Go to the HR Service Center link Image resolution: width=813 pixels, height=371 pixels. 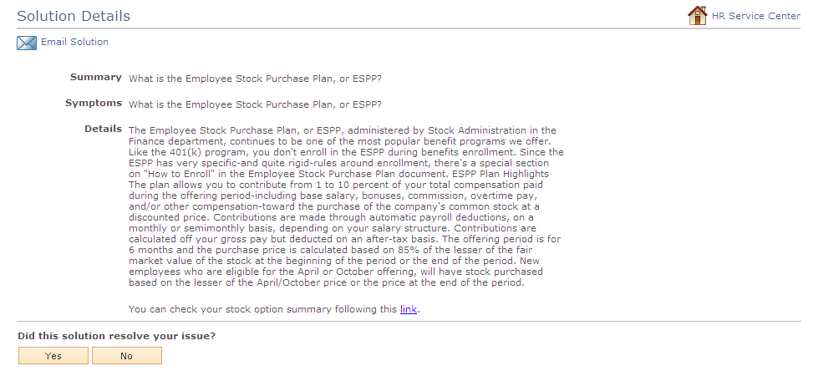pos(755,16)
